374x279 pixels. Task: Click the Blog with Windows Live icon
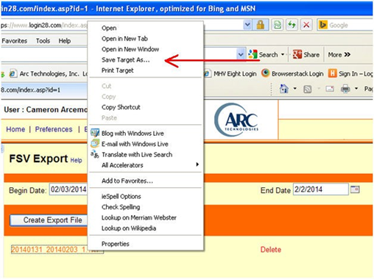coord(95,132)
